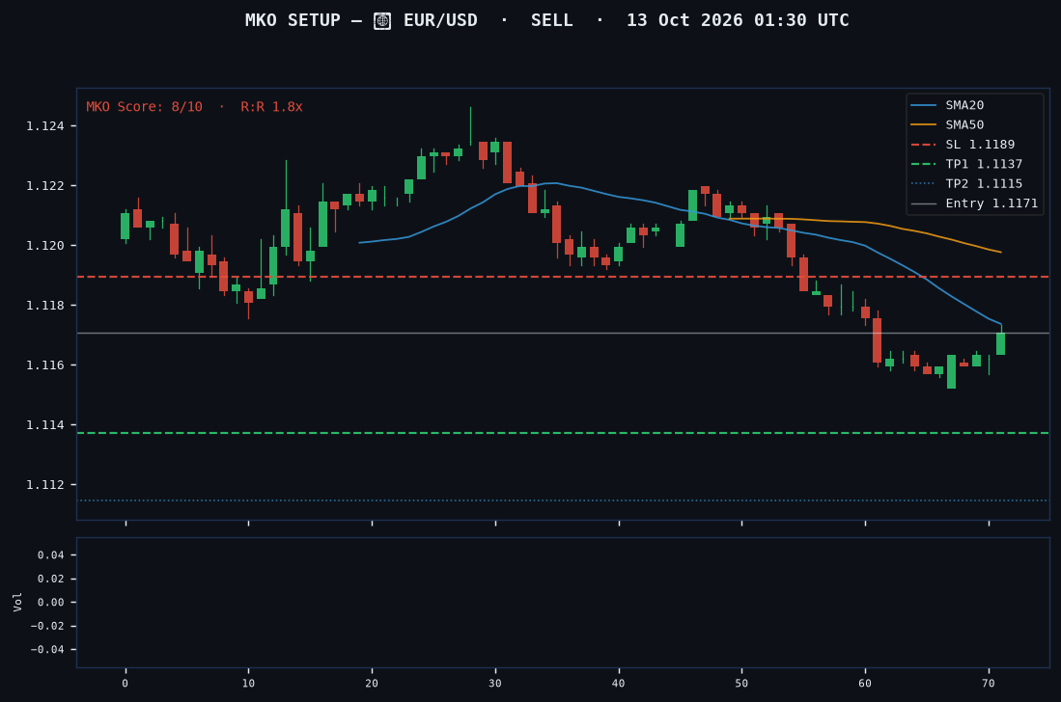Click the x-axis tick label 50

click(x=741, y=684)
